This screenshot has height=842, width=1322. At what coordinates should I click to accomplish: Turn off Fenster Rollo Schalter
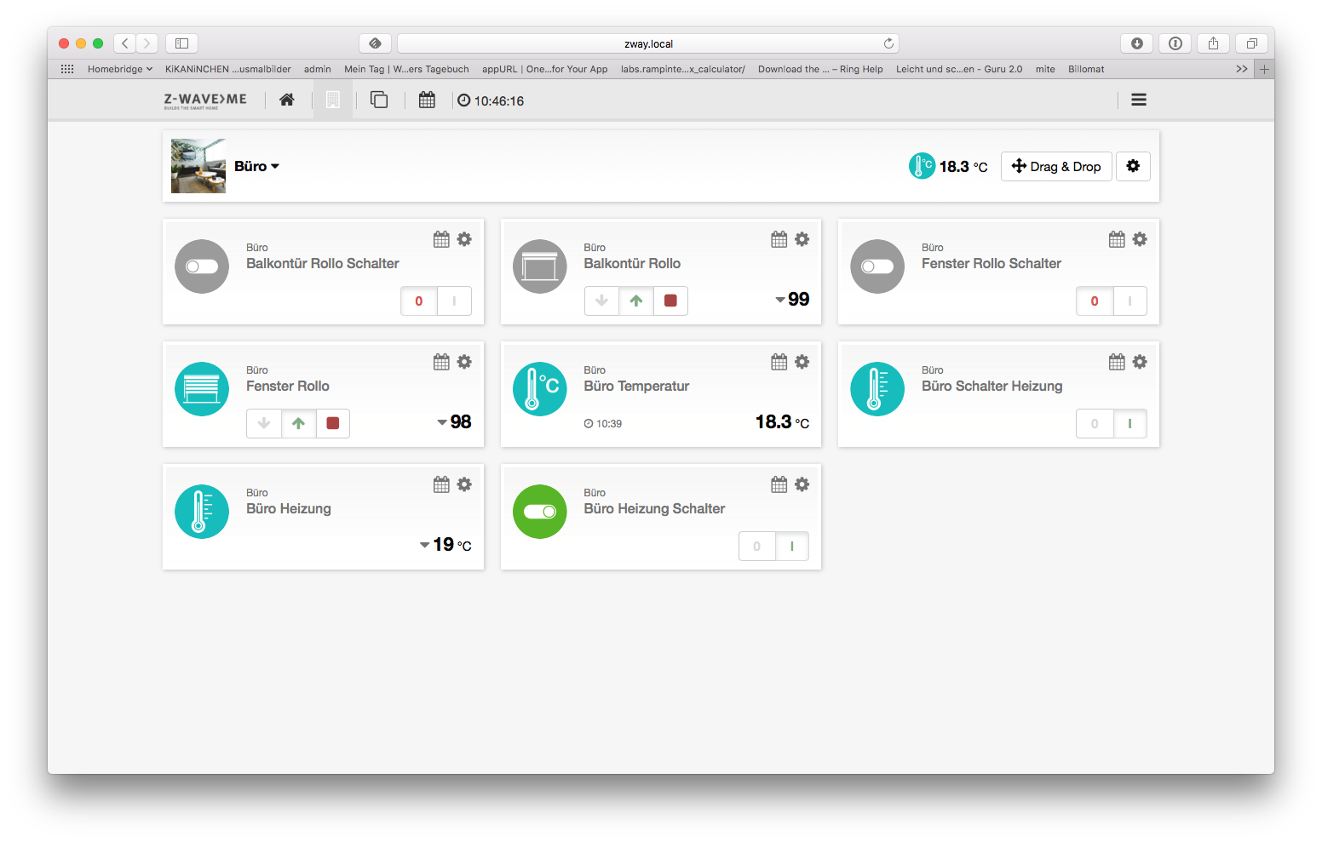[1095, 301]
